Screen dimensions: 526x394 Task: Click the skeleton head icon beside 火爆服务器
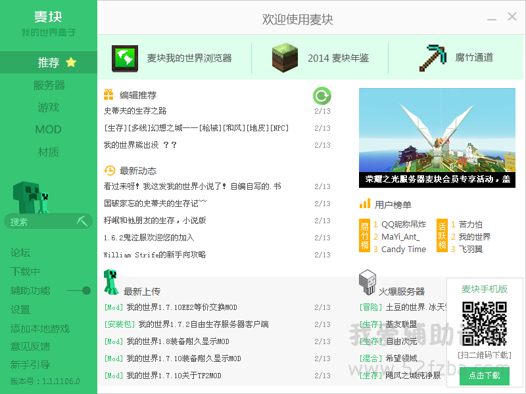pos(367,283)
